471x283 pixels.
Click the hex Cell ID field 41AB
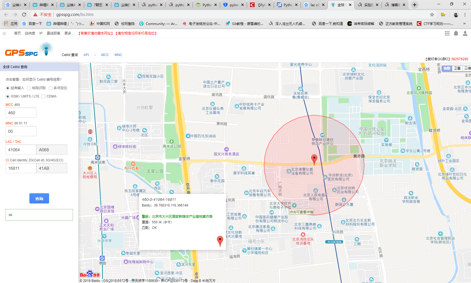click(x=52, y=168)
